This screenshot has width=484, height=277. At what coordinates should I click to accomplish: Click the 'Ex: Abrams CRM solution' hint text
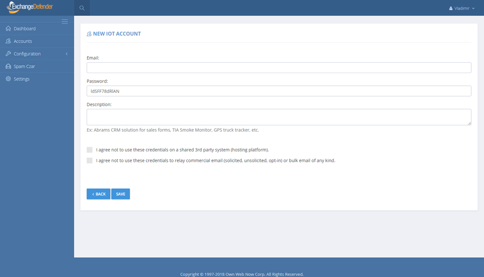click(x=173, y=130)
